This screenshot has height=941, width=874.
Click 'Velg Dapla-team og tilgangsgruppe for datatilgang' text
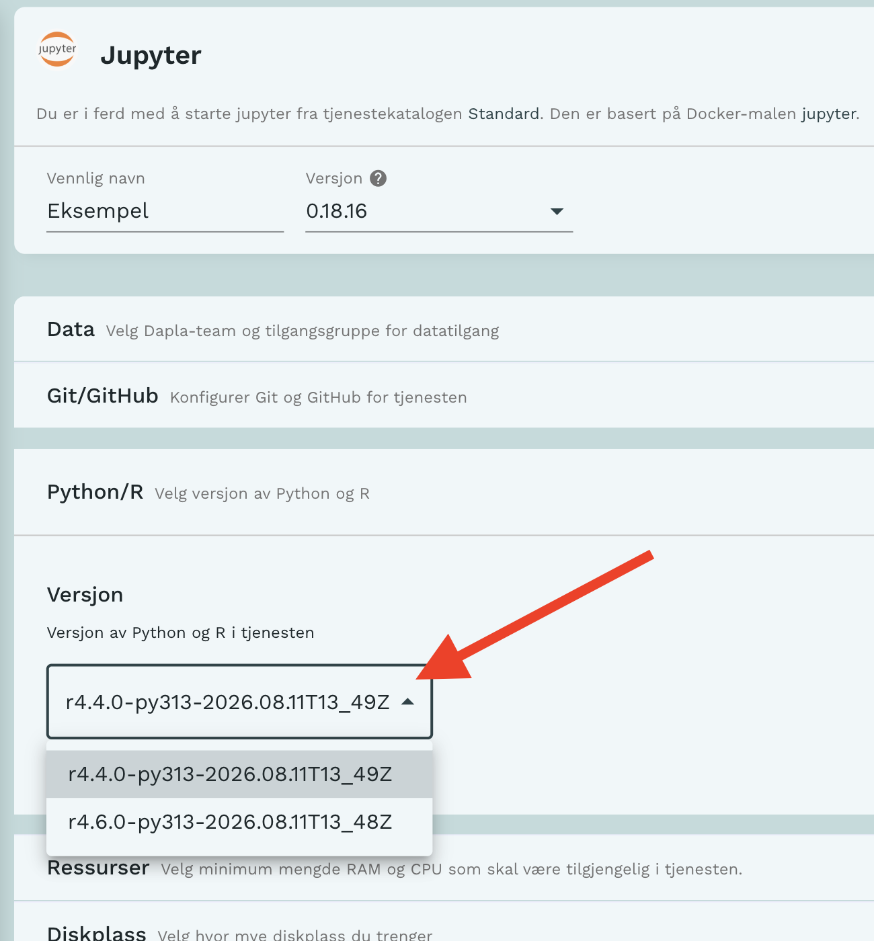pyautogui.click(x=303, y=331)
